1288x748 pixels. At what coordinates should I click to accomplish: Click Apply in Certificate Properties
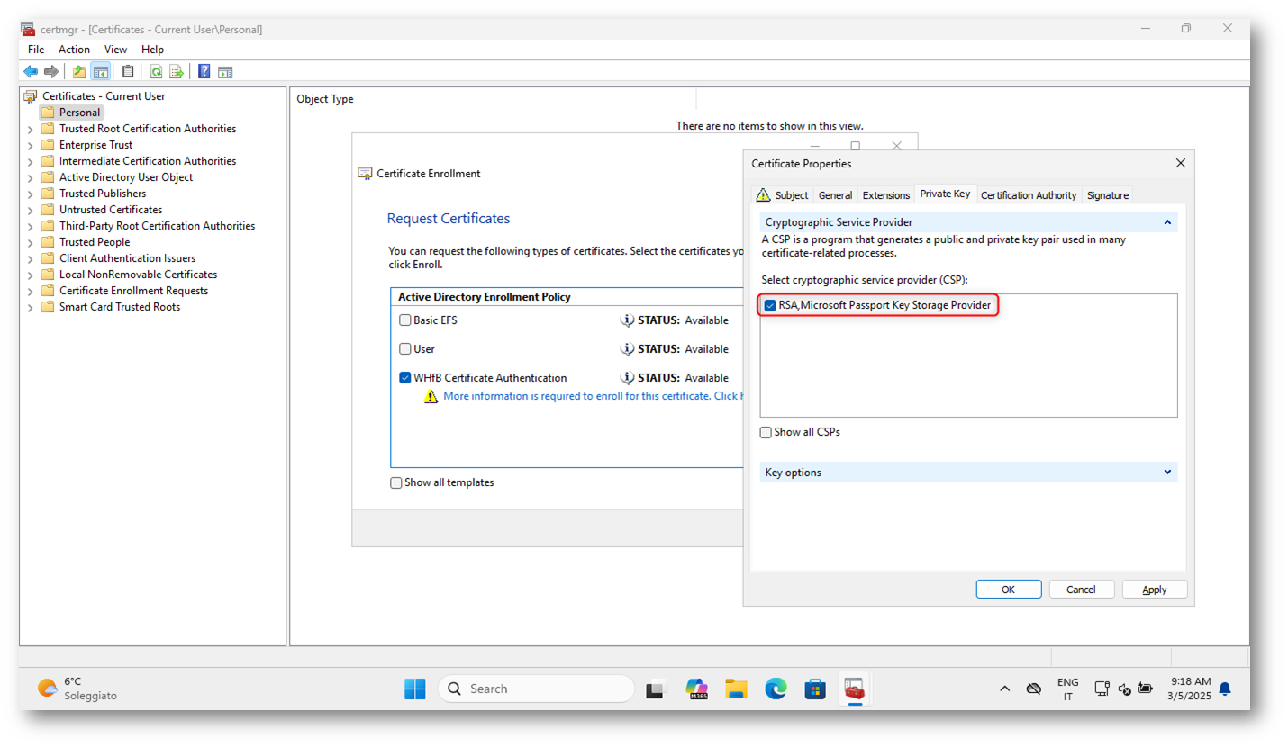(1155, 590)
